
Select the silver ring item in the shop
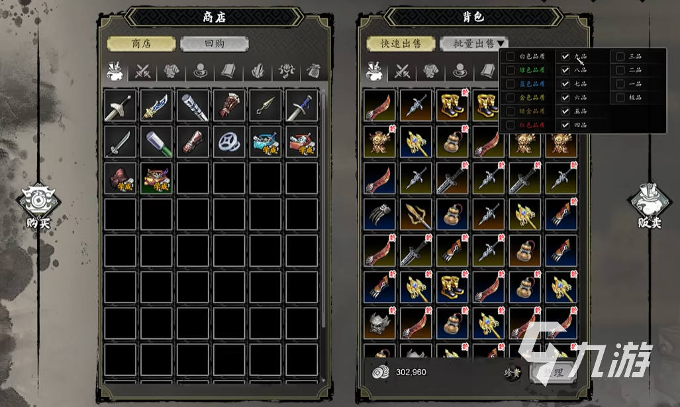point(229,142)
